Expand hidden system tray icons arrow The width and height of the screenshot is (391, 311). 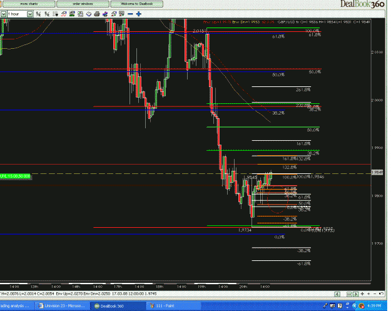pyautogui.click(x=354, y=306)
